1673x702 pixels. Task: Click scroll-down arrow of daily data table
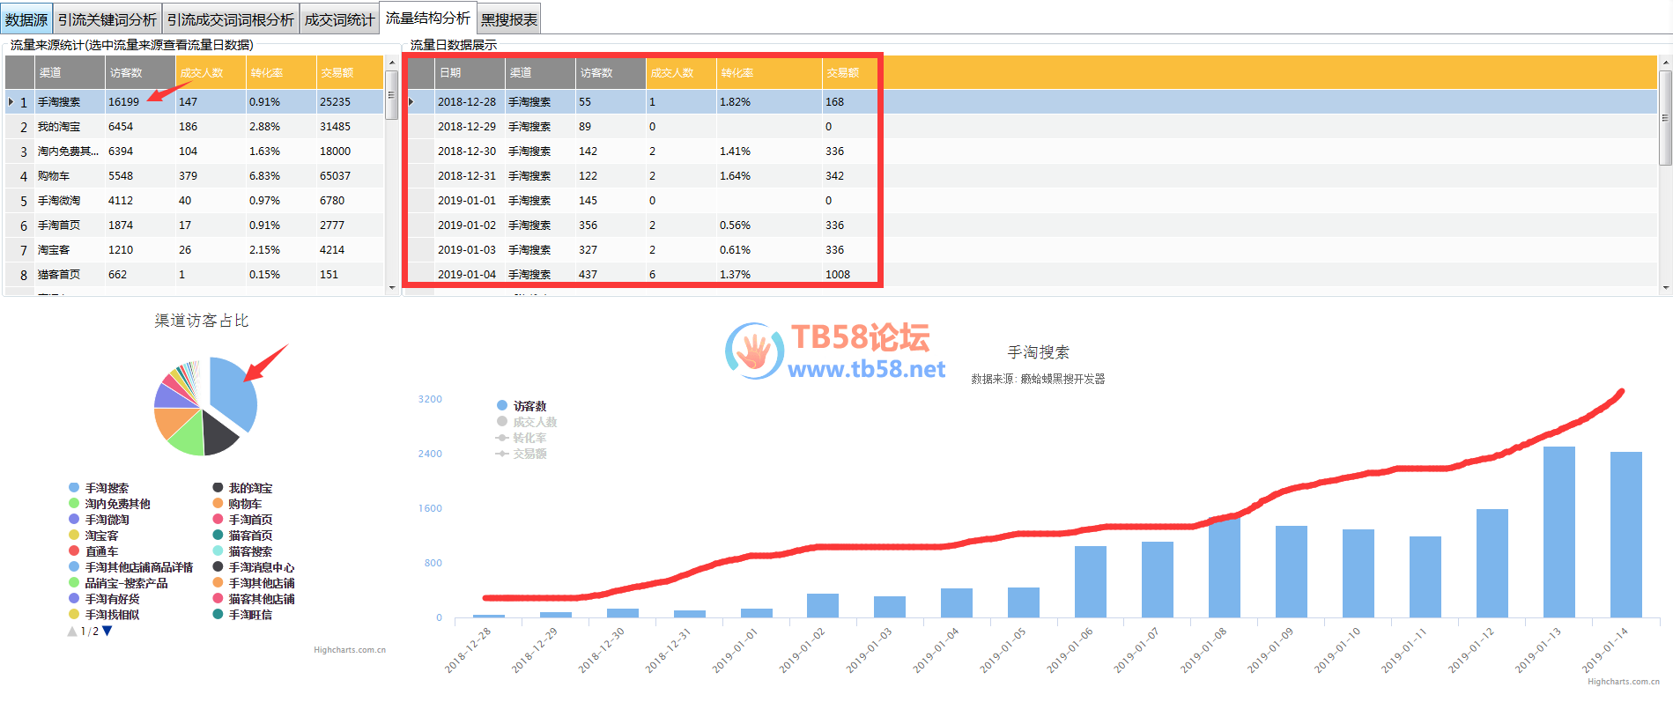(x=1665, y=287)
